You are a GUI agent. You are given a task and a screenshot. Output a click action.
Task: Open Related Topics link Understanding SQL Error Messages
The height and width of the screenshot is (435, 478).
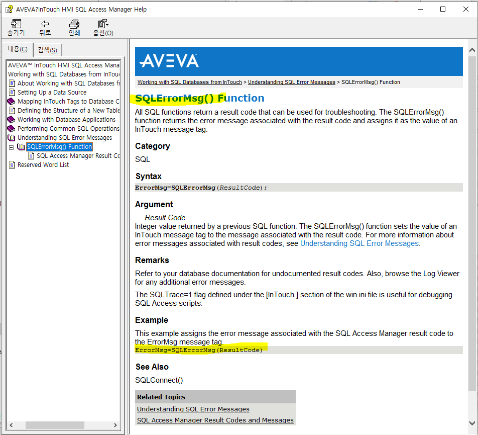(193, 409)
